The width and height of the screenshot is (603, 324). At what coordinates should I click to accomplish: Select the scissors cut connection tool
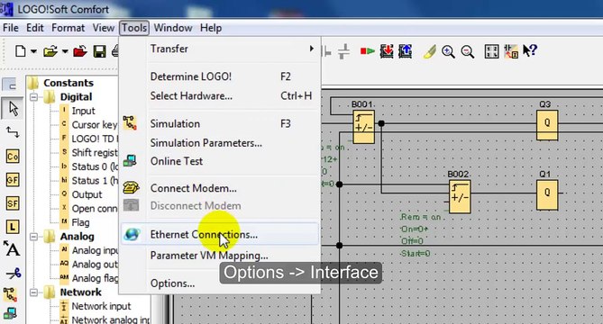(x=14, y=274)
